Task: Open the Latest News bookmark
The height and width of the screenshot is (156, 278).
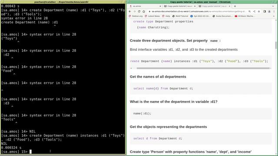Action: (152, 16)
